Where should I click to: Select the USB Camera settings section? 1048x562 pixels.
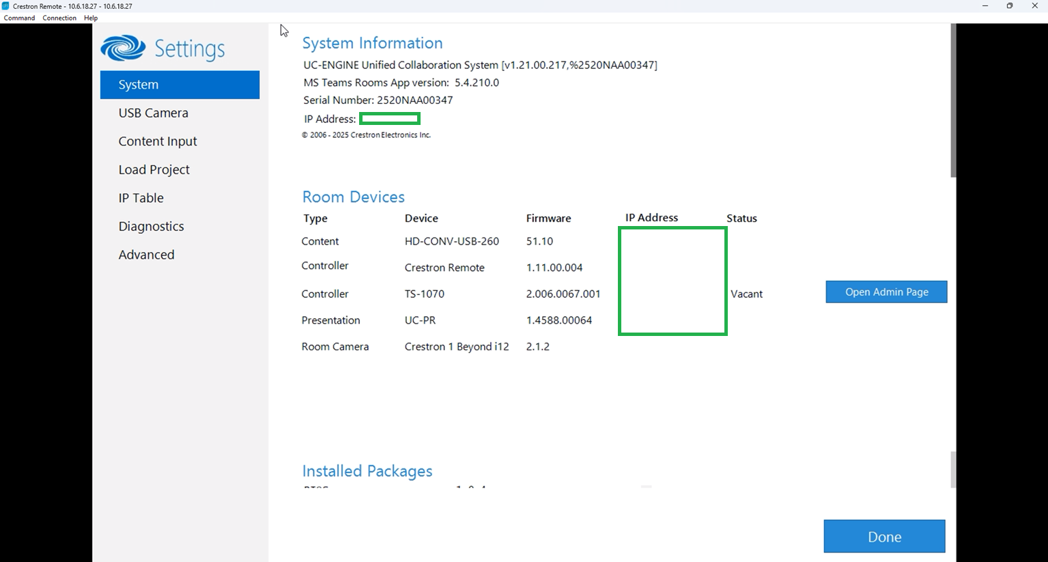[x=153, y=113]
